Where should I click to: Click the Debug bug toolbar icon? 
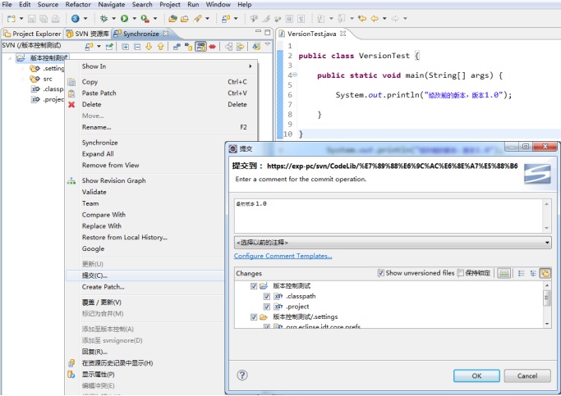pyautogui.click(x=103, y=19)
